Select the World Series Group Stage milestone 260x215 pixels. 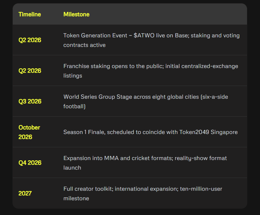point(146,102)
